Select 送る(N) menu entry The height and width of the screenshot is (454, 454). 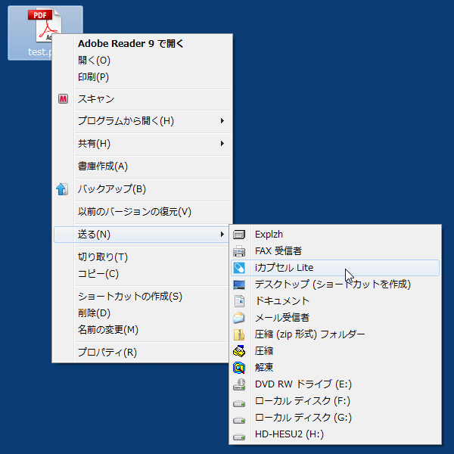(x=141, y=235)
